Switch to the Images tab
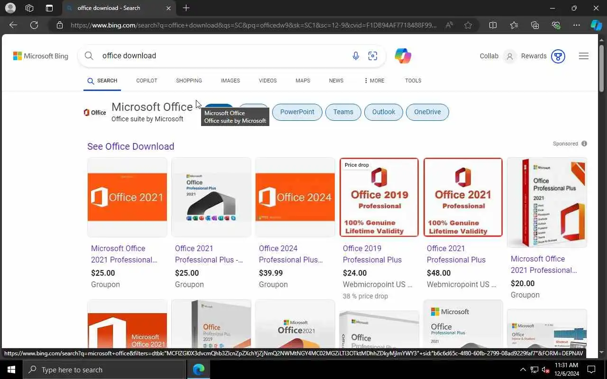 pos(230,81)
